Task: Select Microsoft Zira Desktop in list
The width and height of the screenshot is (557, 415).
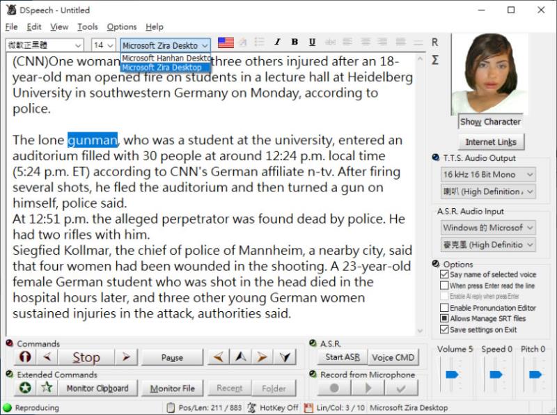Action: (166, 67)
